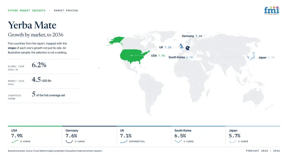Select the Japan 5.7% card
288x162 pixels.
[253, 136]
